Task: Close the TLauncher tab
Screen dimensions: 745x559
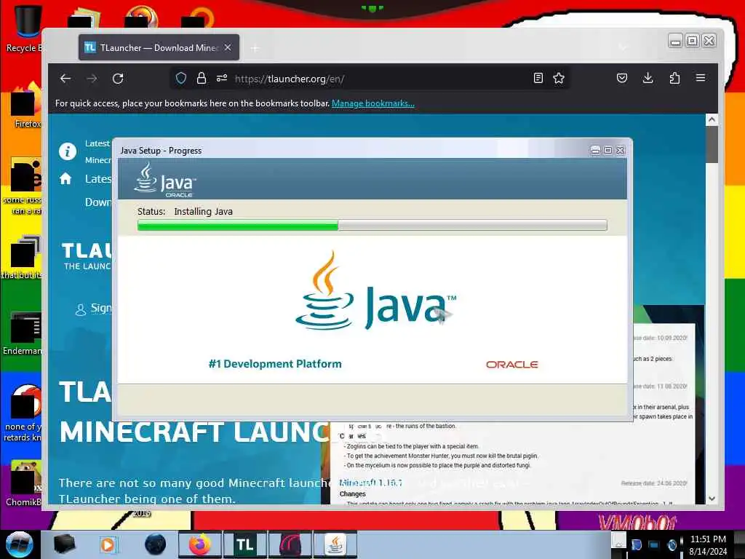Action: (x=228, y=47)
